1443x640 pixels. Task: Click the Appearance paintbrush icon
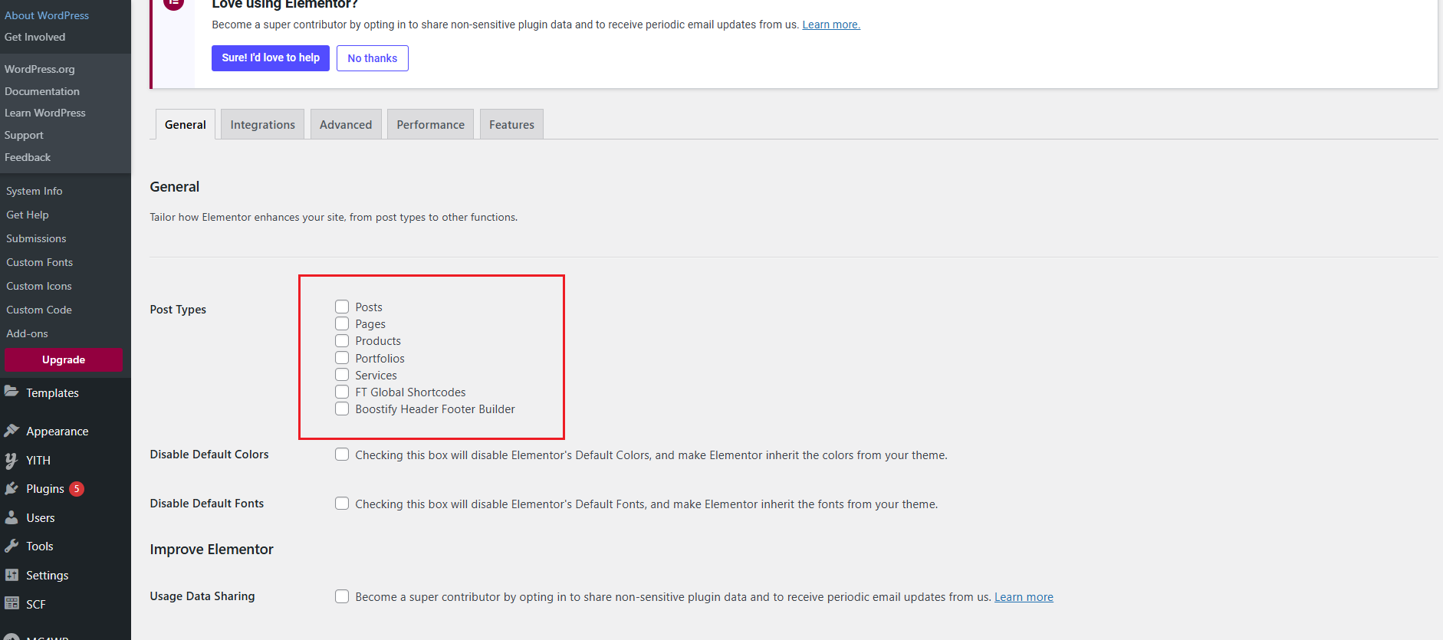tap(12, 431)
